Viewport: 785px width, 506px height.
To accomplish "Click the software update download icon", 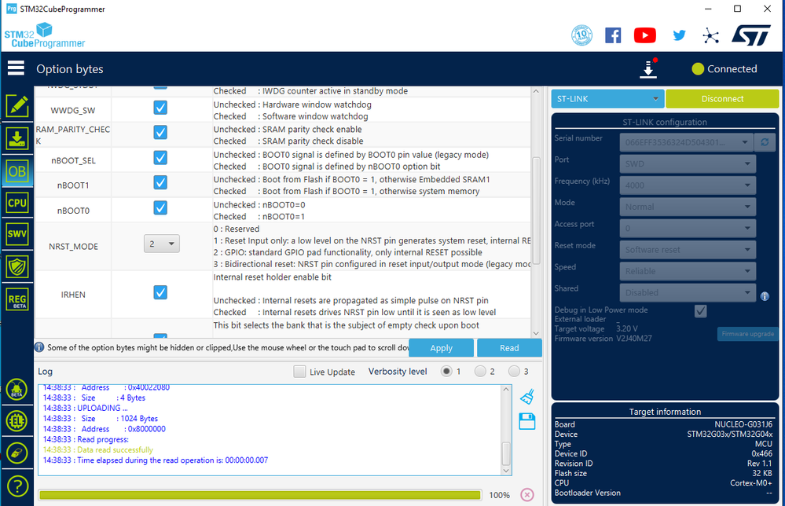I will tap(648, 69).
